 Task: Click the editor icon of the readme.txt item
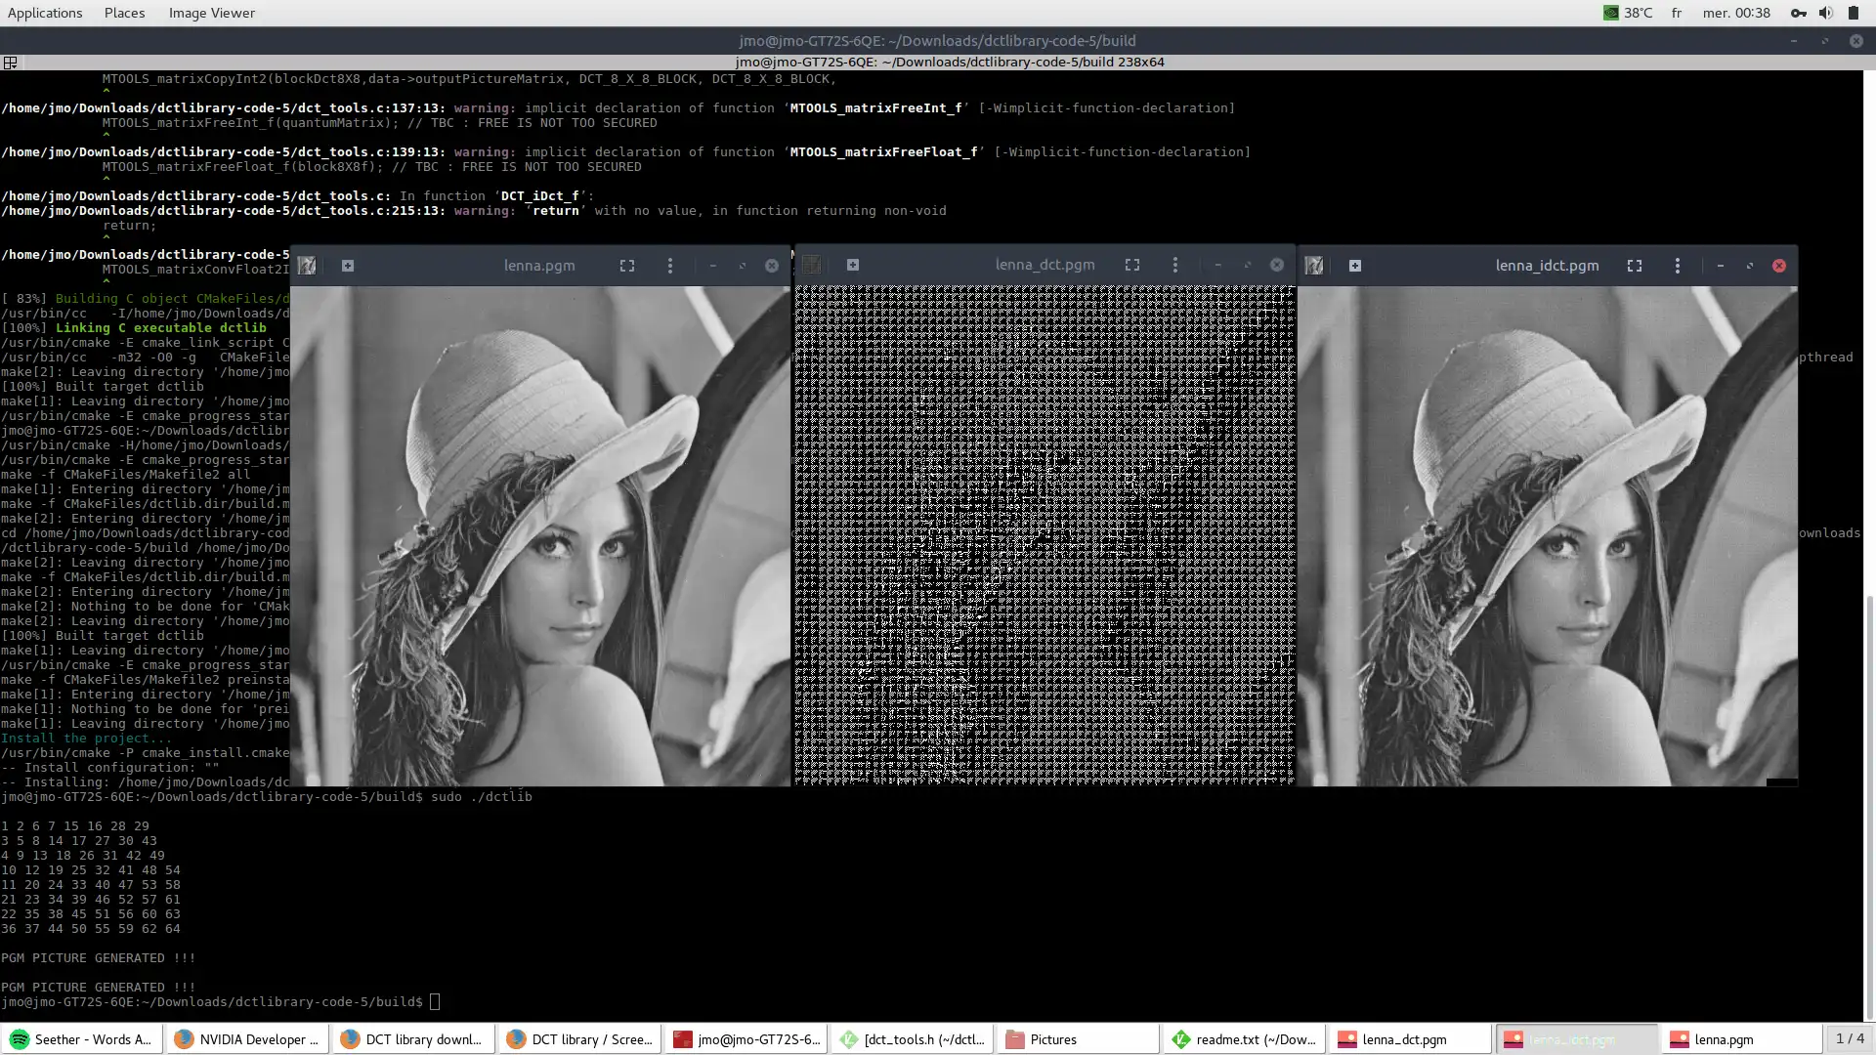pos(1181,1039)
